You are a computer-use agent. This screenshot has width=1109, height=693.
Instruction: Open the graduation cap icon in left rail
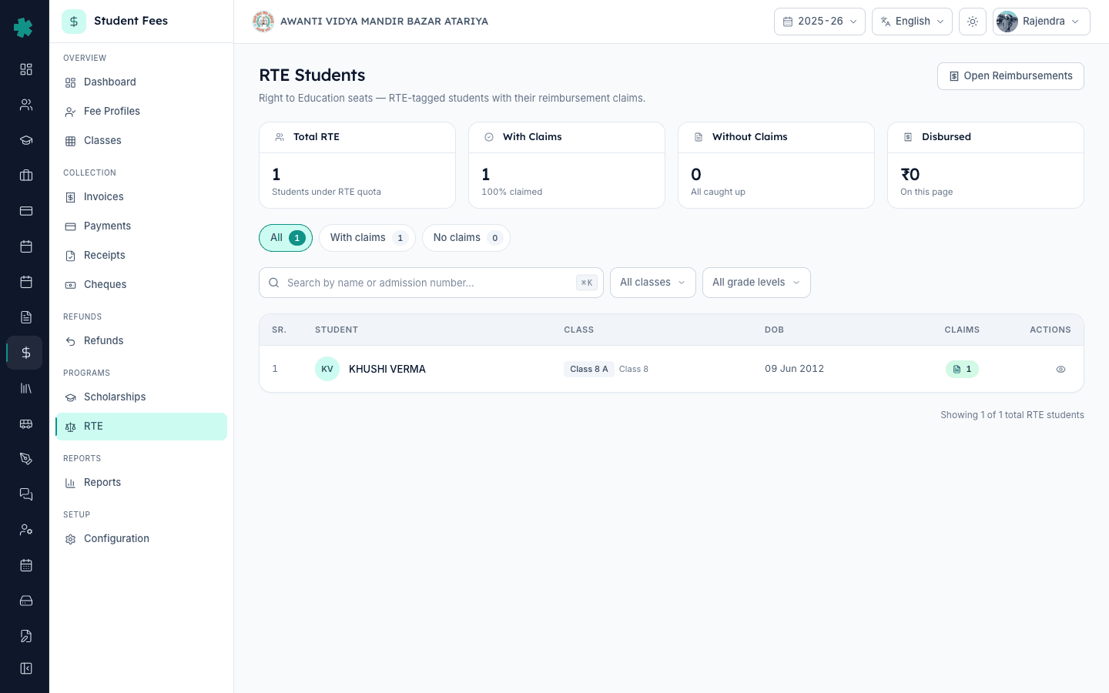26,140
